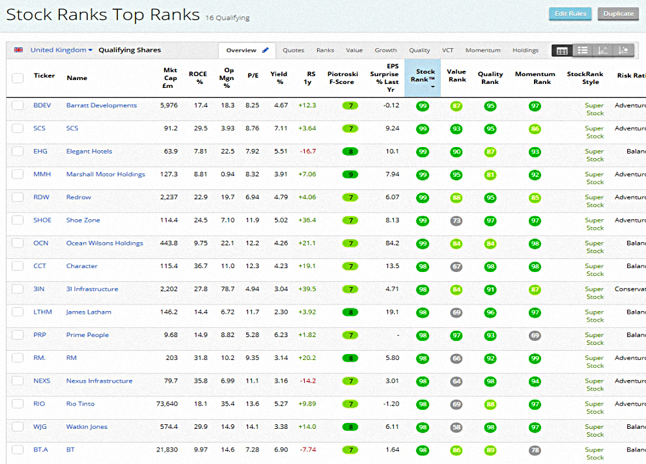Click Shoe Zone Value Rank 73 badge
Viewport: 646px width, 464px height.
[456, 221]
